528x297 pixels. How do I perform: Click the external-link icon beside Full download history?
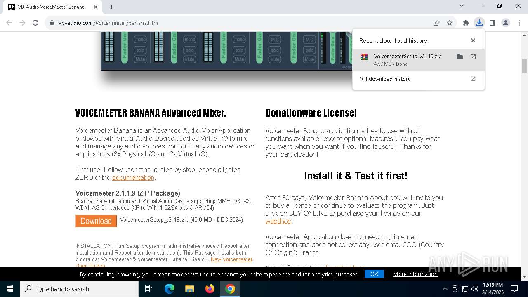473,79
